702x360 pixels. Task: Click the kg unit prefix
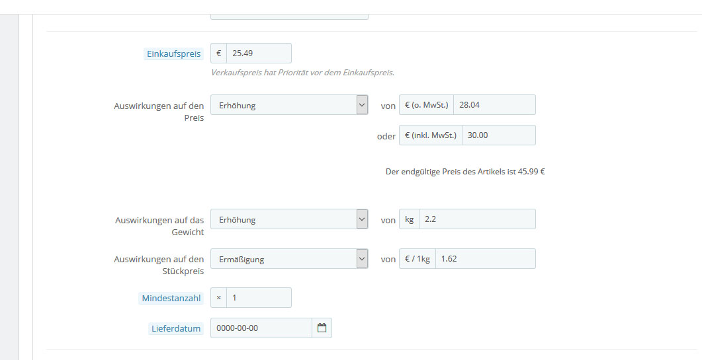pyautogui.click(x=410, y=219)
